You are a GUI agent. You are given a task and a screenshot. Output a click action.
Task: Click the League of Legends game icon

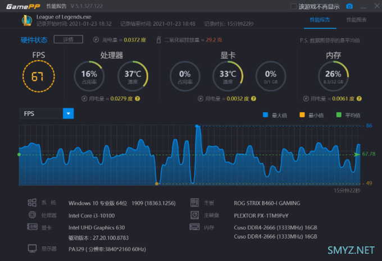(x=27, y=20)
